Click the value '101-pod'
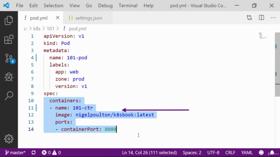Viewport: 280px width, 157px height. point(77,58)
